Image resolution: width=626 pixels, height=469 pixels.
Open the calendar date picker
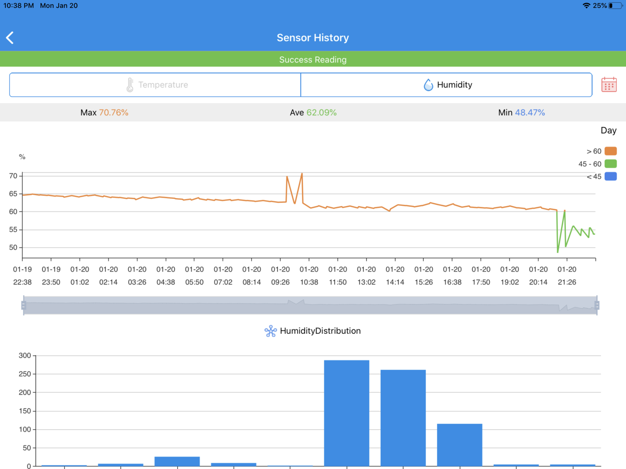pos(609,84)
